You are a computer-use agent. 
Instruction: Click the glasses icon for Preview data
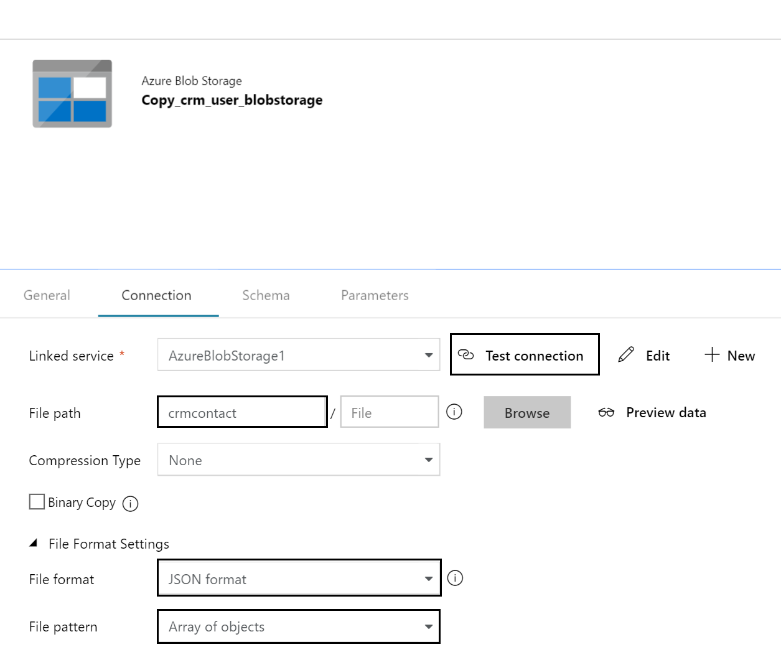coord(606,412)
